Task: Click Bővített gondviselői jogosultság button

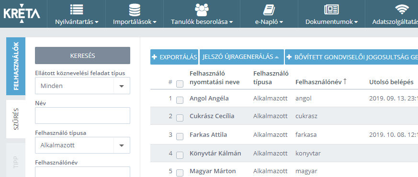Action: pos(351,57)
